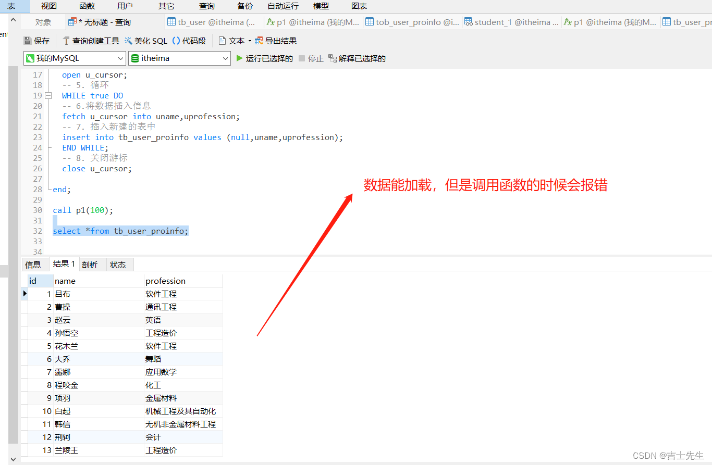Select the cell 英语
Viewport: 712px width, 465px height.
click(x=183, y=320)
